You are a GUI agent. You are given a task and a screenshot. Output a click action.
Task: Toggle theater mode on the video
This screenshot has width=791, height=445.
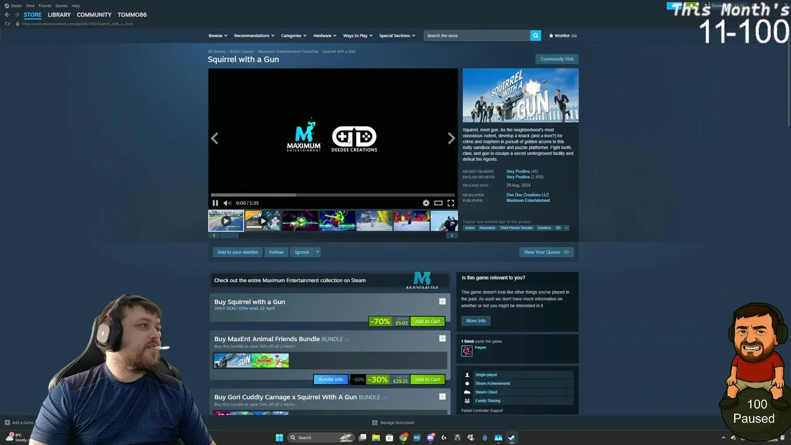(438, 203)
